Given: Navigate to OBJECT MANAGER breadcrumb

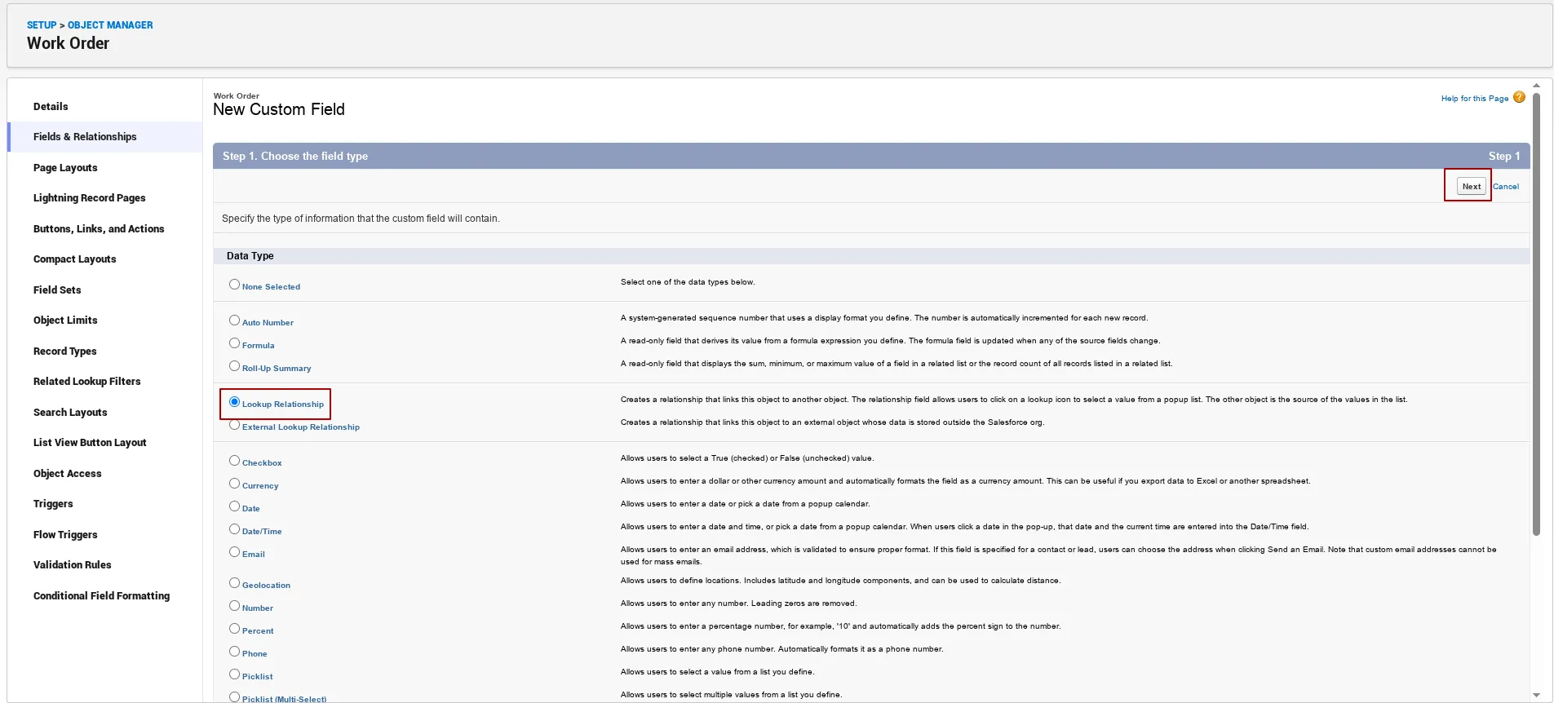Looking at the screenshot, I should (x=110, y=25).
